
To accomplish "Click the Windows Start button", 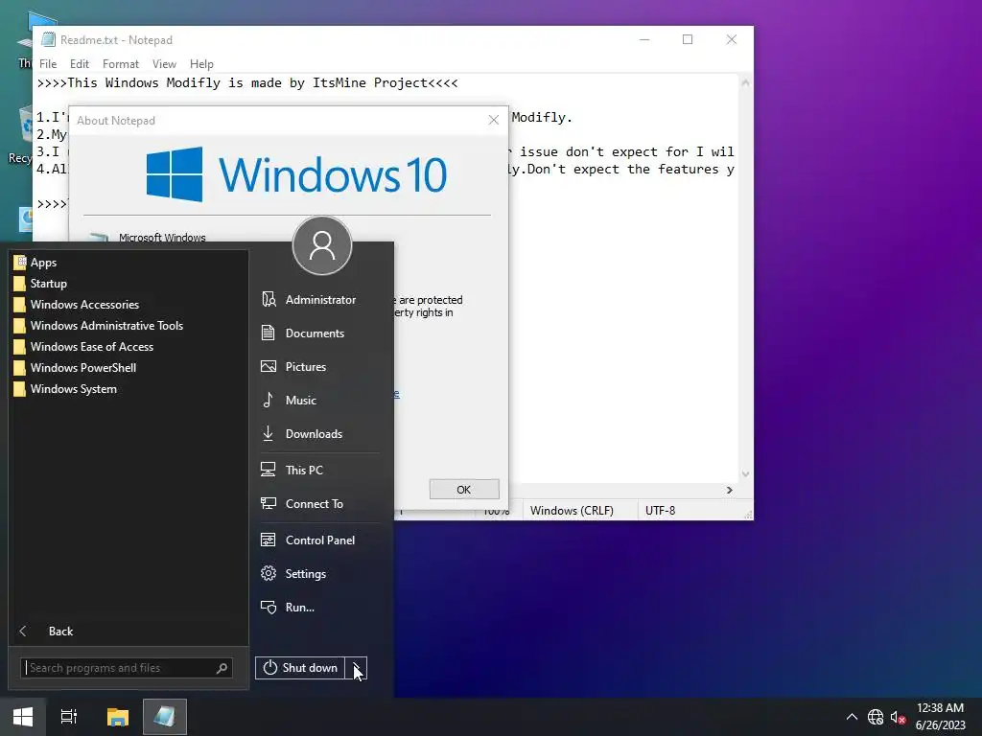I will point(23,717).
